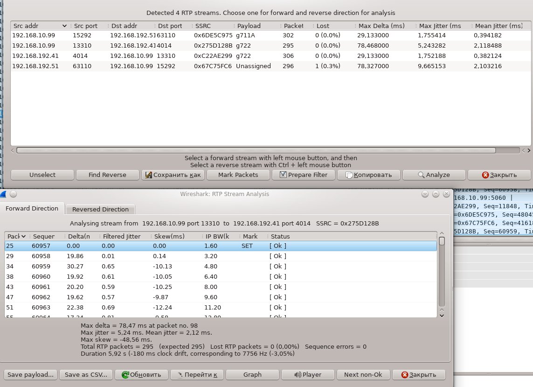Select analysis row with sequence 60963
Screen dimensions: 533x387
(221, 307)
